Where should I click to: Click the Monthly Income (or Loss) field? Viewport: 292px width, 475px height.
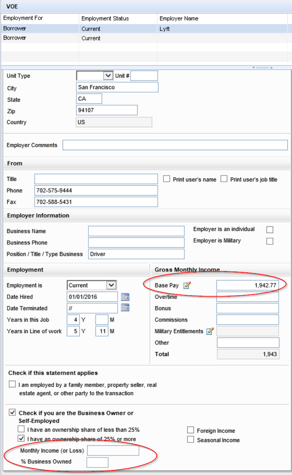(x=113, y=451)
